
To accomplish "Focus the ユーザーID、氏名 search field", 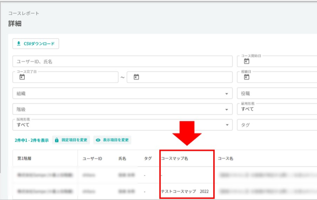I will (x=122, y=61).
